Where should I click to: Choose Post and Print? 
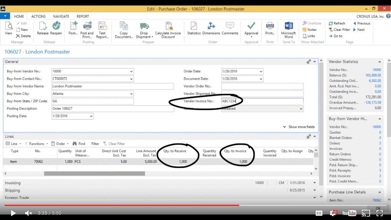tap(87, 30)
